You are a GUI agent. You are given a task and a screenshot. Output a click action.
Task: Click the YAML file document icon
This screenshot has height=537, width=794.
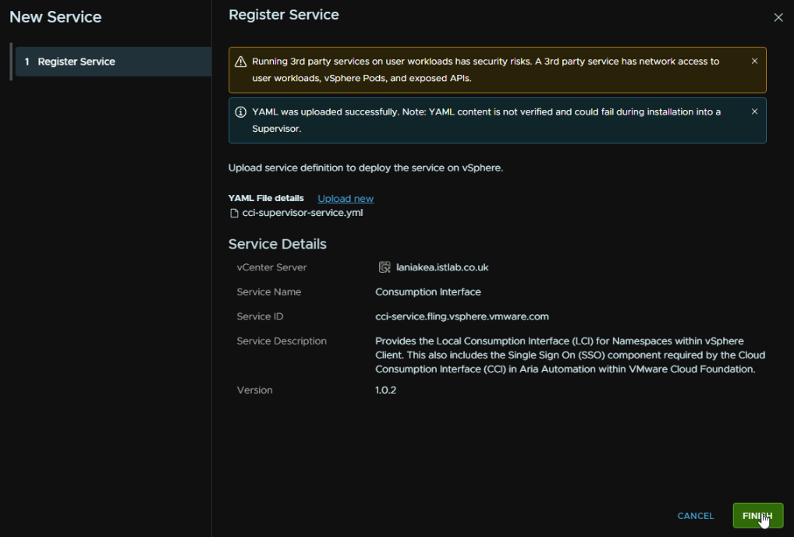(234, 213)
